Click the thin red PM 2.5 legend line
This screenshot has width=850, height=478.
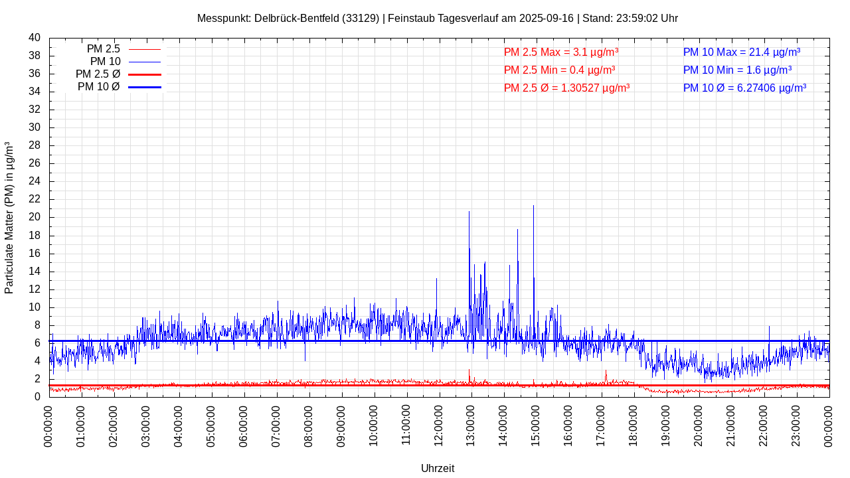click(x=144, y=49)
